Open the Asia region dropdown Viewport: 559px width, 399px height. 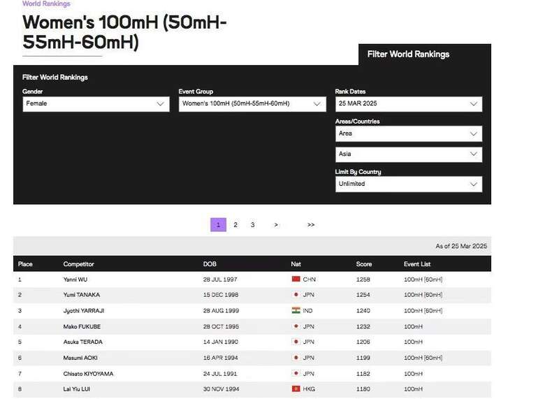(x=409, y=154)
